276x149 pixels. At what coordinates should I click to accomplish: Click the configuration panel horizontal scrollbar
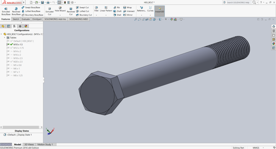(21, 127)
